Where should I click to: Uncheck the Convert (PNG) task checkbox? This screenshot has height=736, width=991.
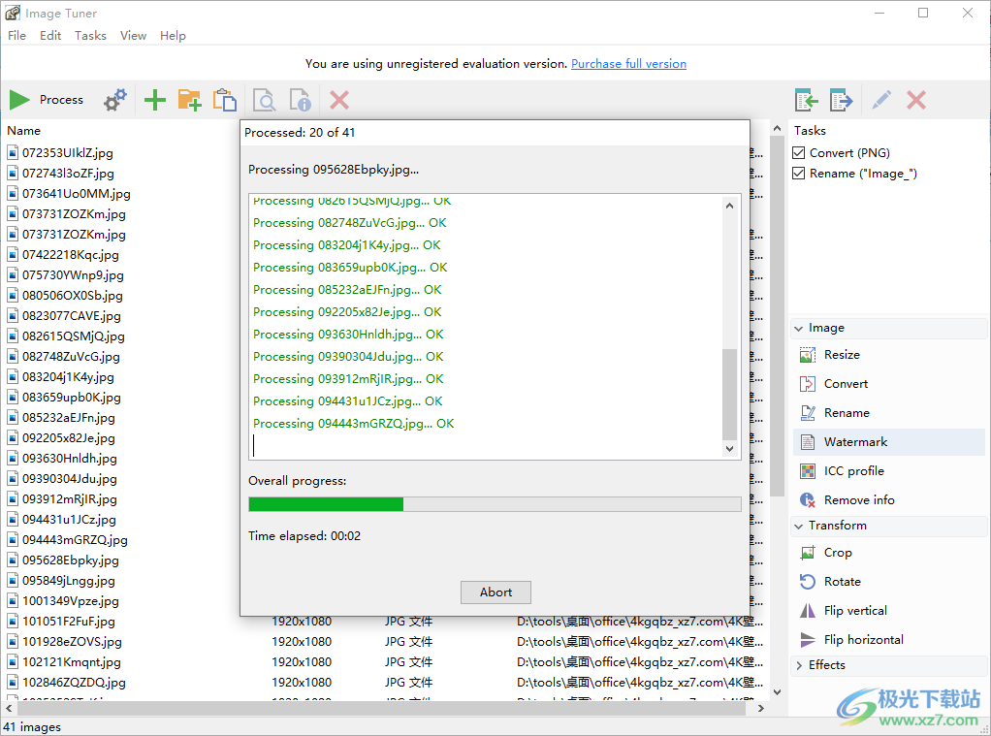(799, 153)
